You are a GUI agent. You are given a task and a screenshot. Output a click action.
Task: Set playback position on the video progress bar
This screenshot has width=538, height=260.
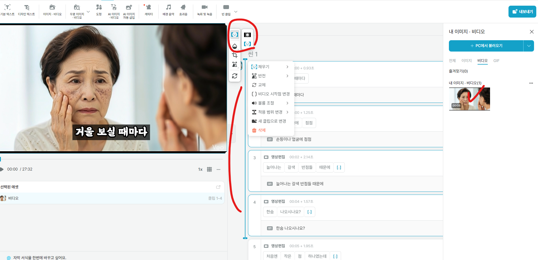point(114,159)
